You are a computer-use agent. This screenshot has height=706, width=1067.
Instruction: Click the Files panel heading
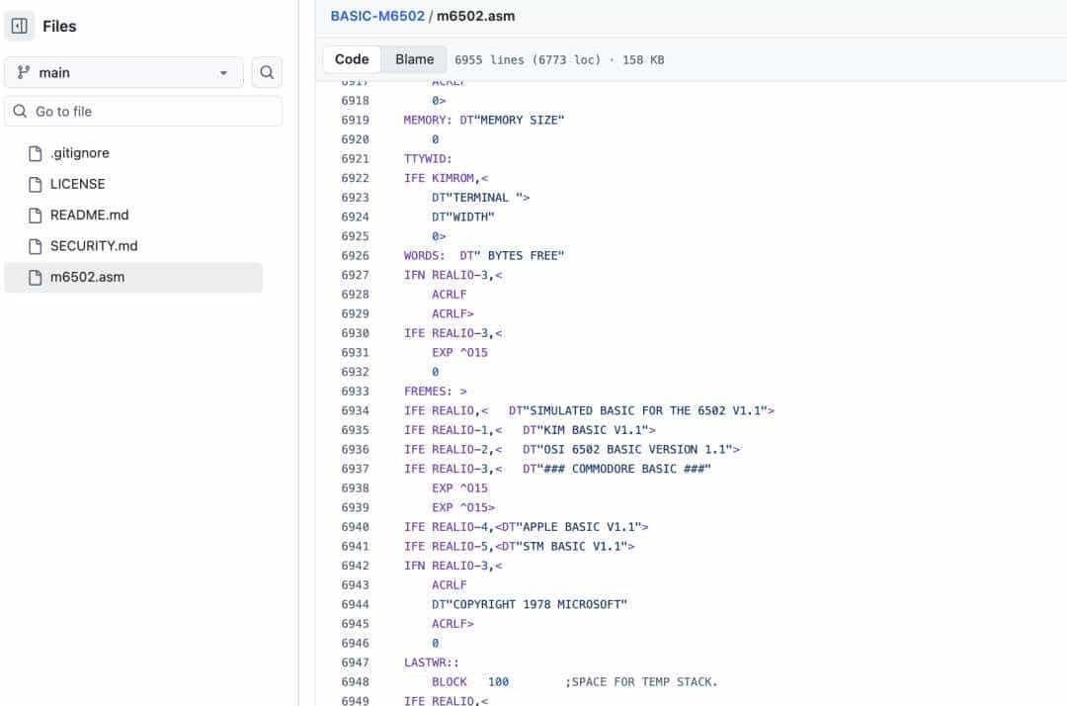click(59, 26)
